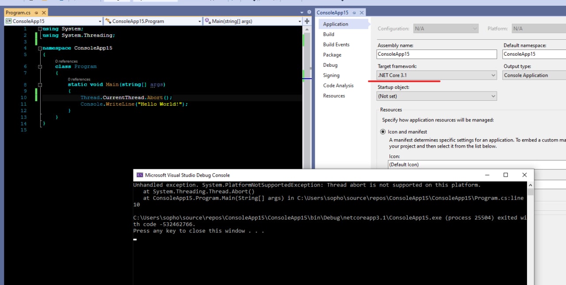Click the Default namespace input field
This screenshot has height=285, width=566.
click(x=534, y=54)
